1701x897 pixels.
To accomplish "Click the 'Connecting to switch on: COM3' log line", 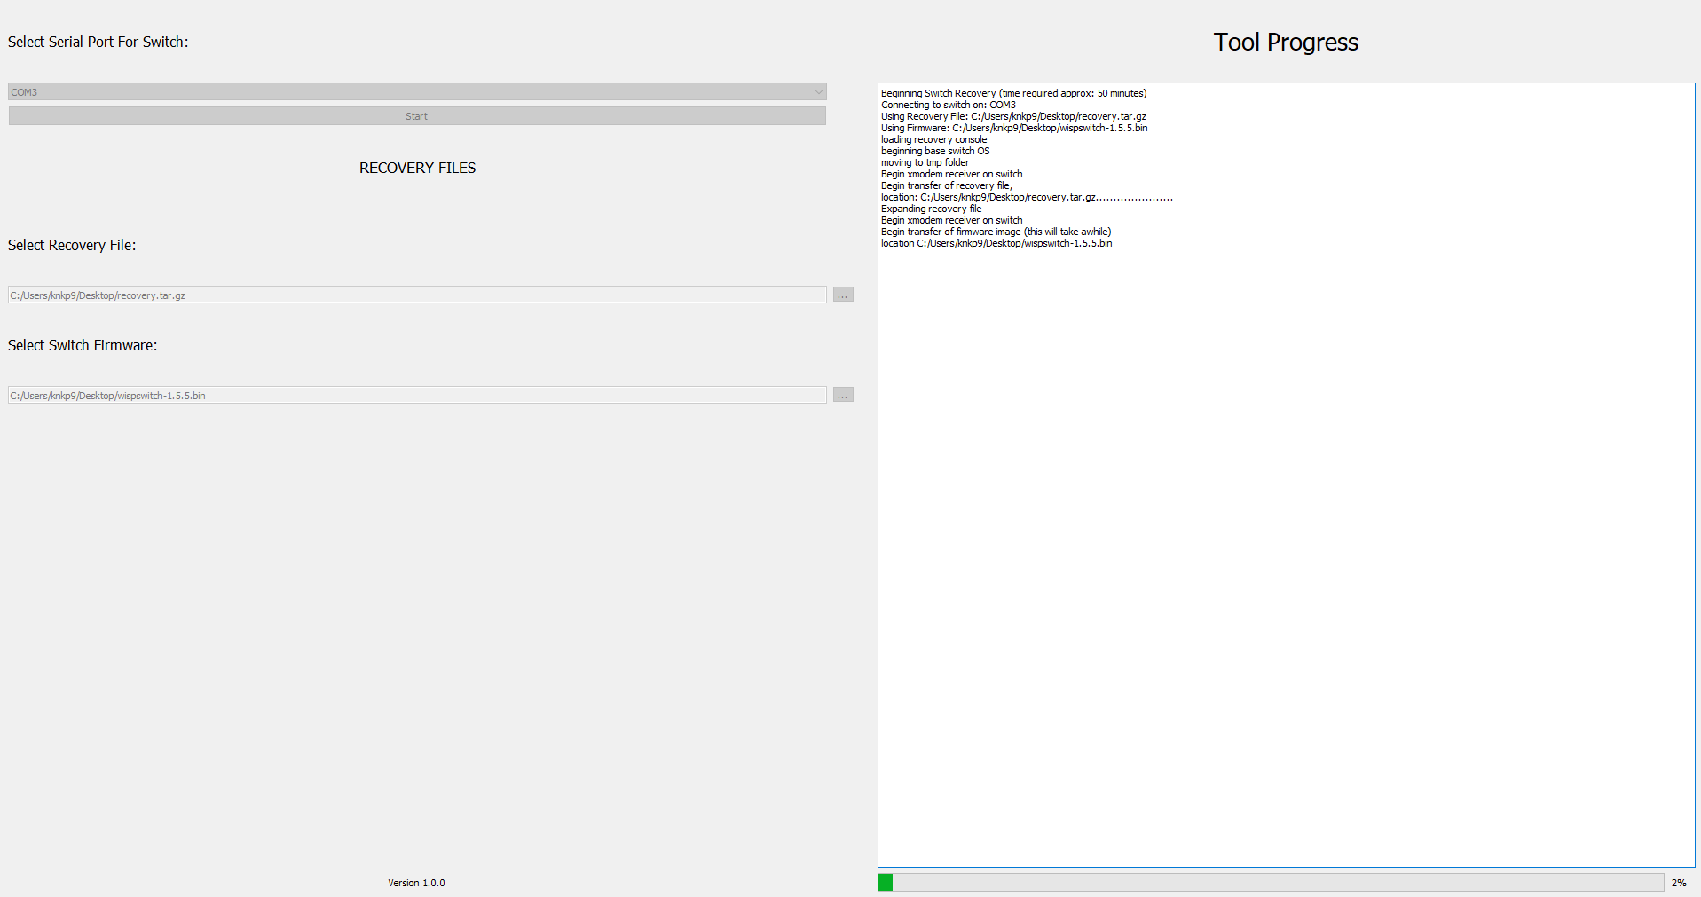I will coord(948,105).
